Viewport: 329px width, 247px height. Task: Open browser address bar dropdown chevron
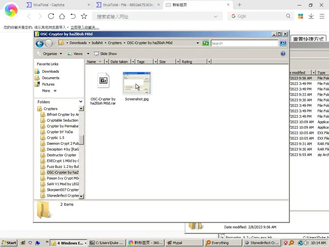(x=216, y=16)
